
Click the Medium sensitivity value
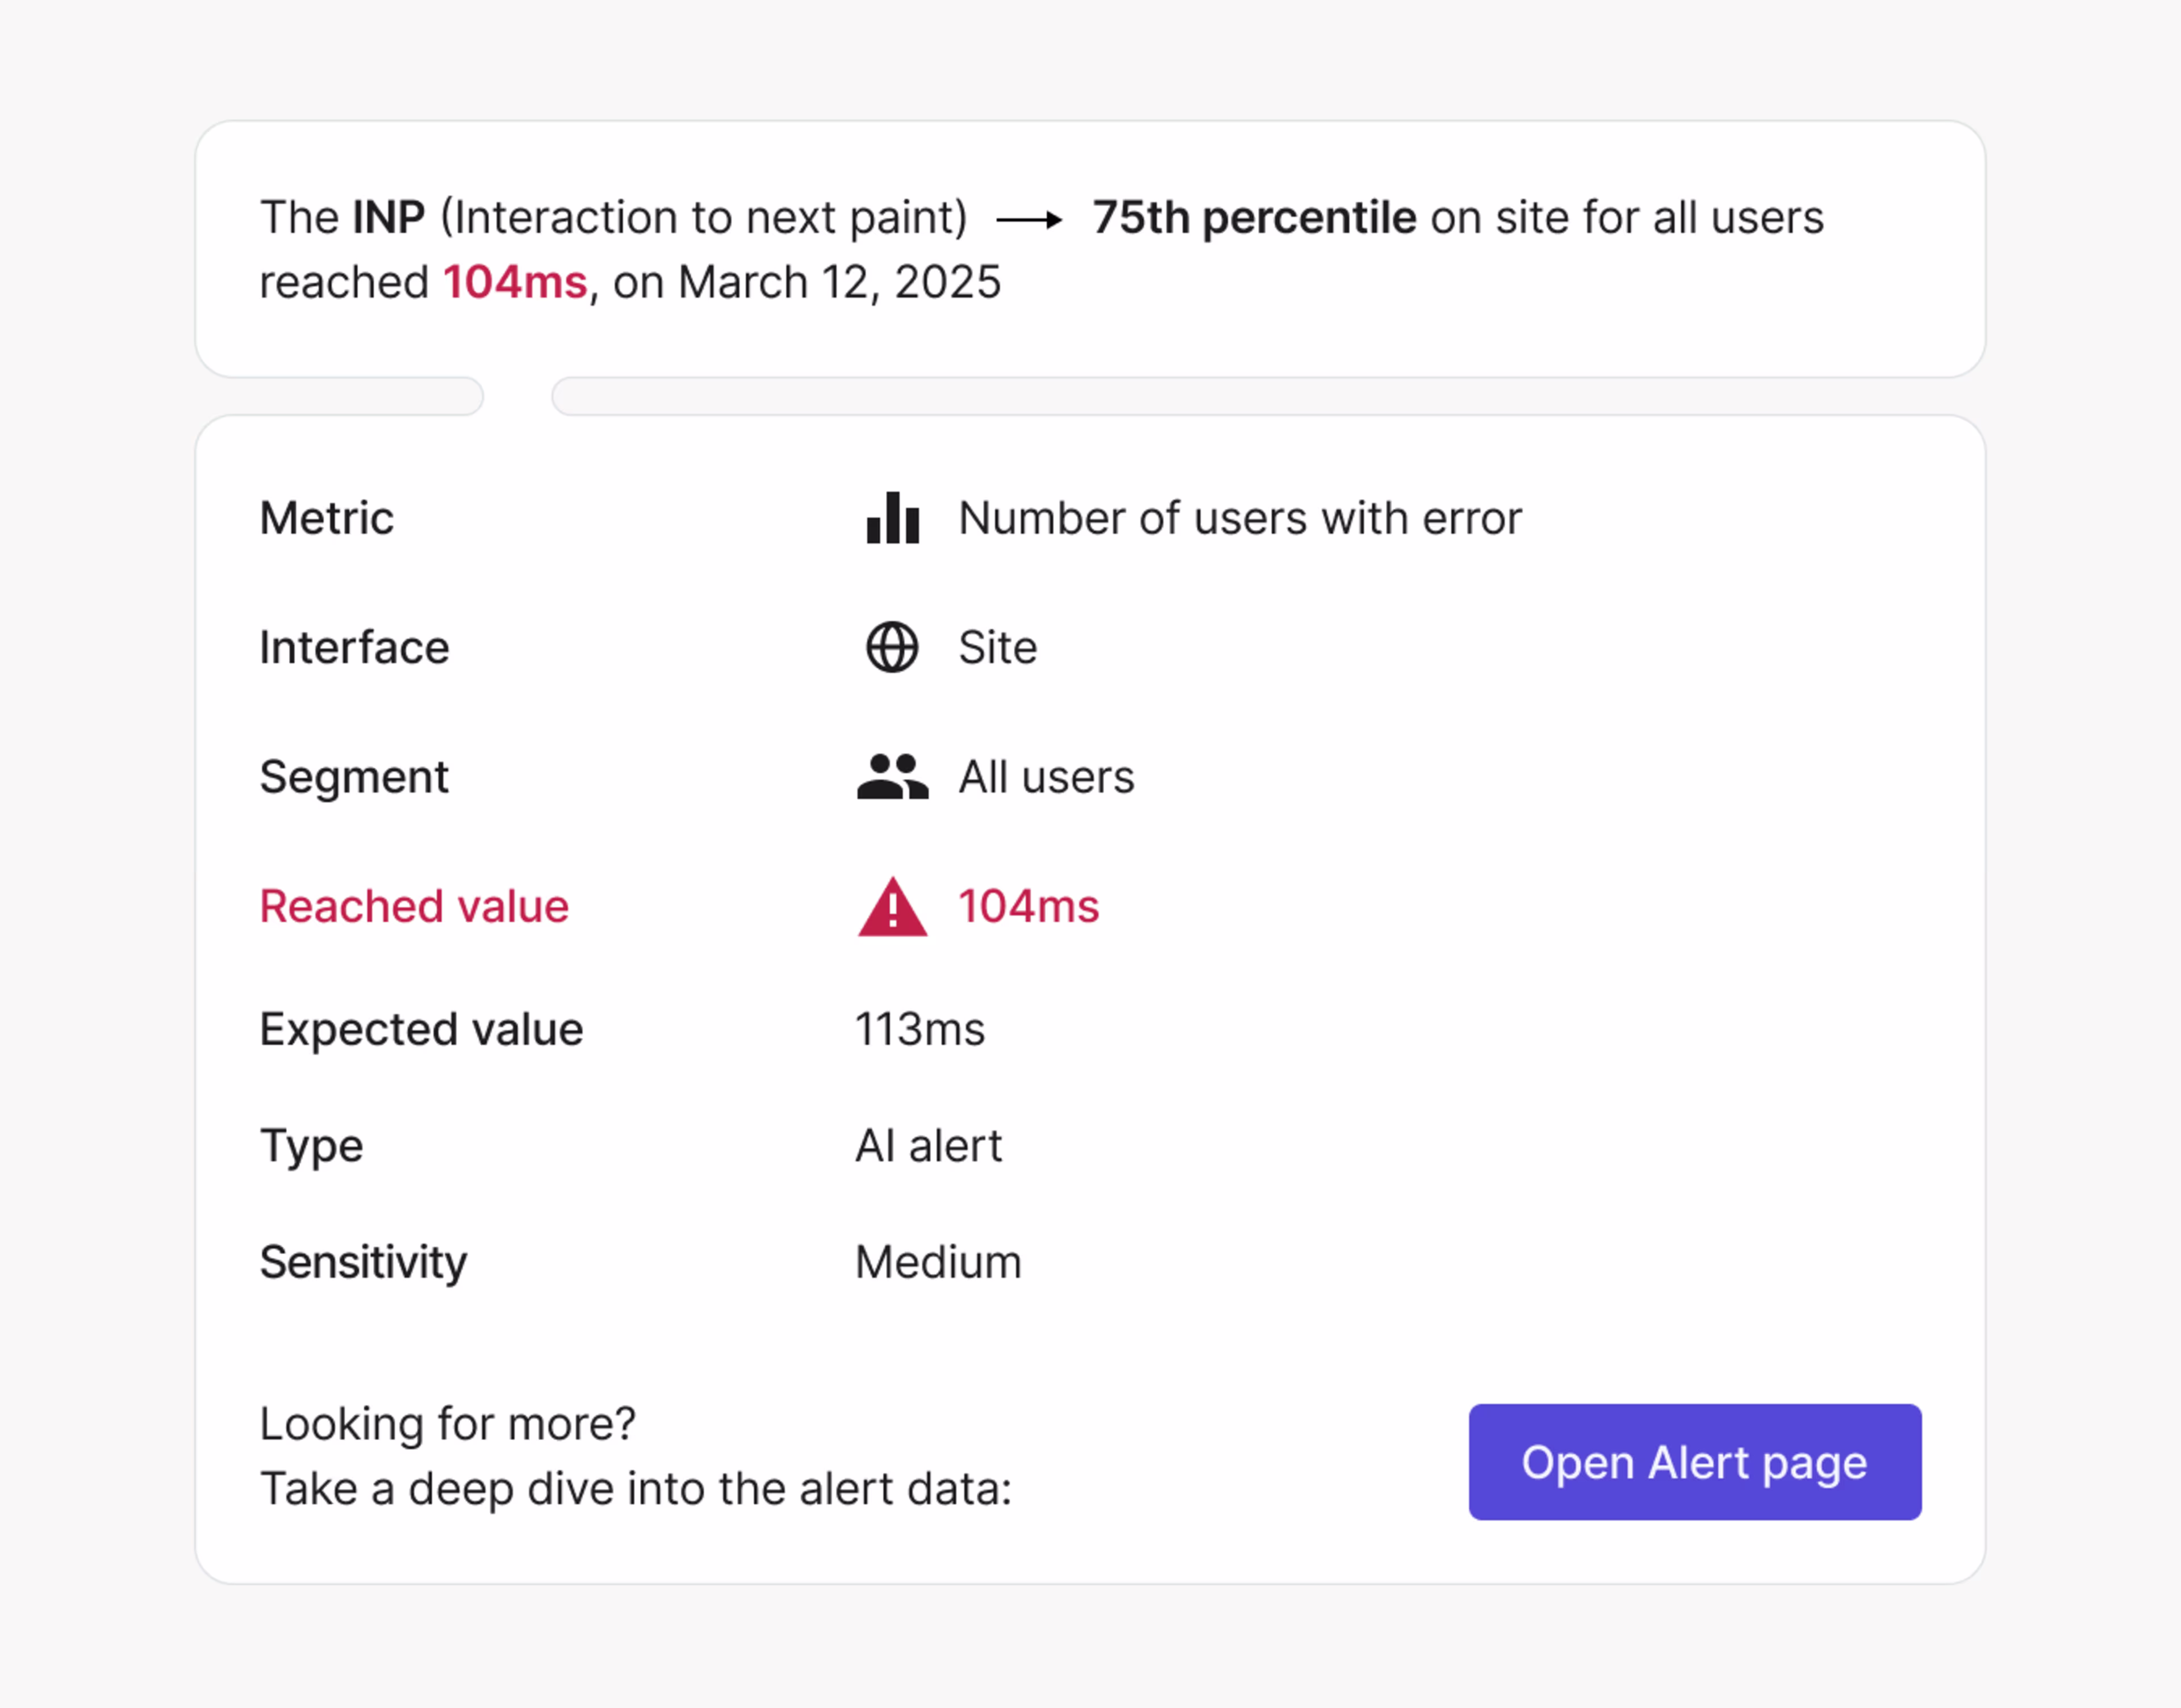(938, 1262)
